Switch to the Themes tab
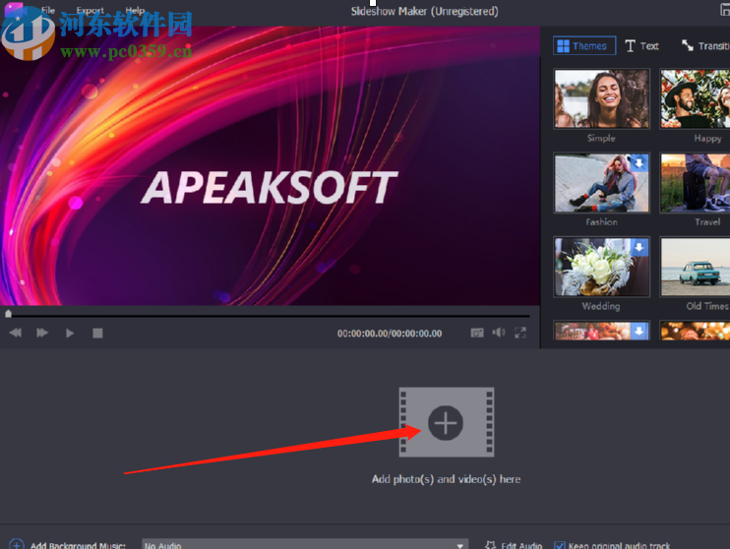This screenshot has height=549, width=730. tap(584, 45)
